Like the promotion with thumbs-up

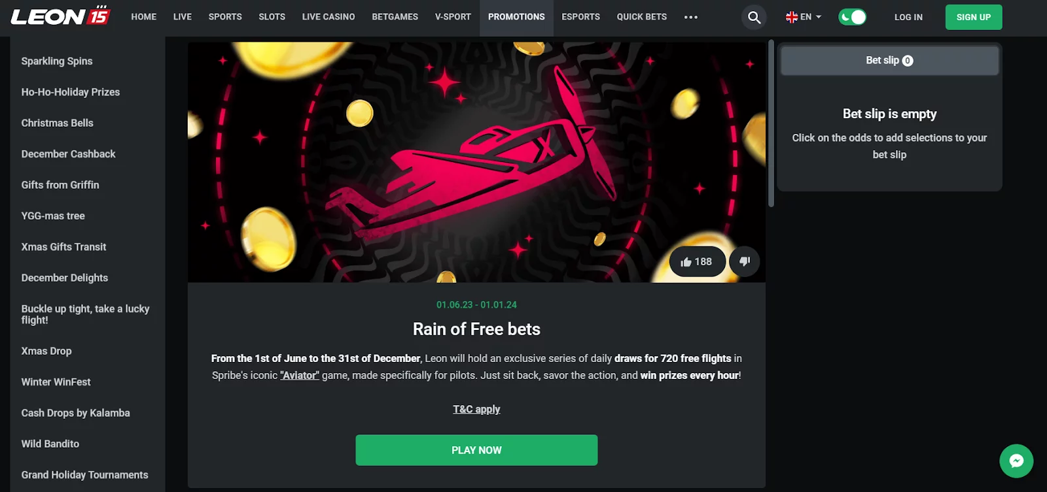[x=697, y=261]
